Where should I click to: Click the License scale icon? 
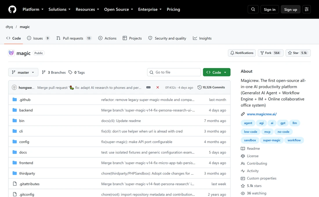click(243, 156)
